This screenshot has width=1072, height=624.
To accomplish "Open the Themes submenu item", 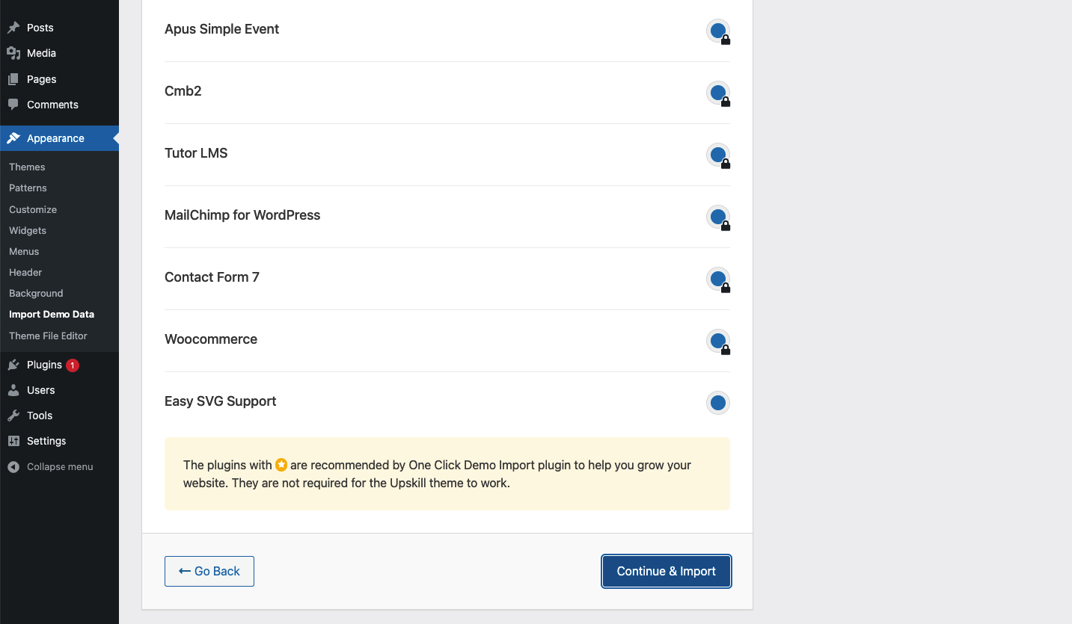I will 27,167.
